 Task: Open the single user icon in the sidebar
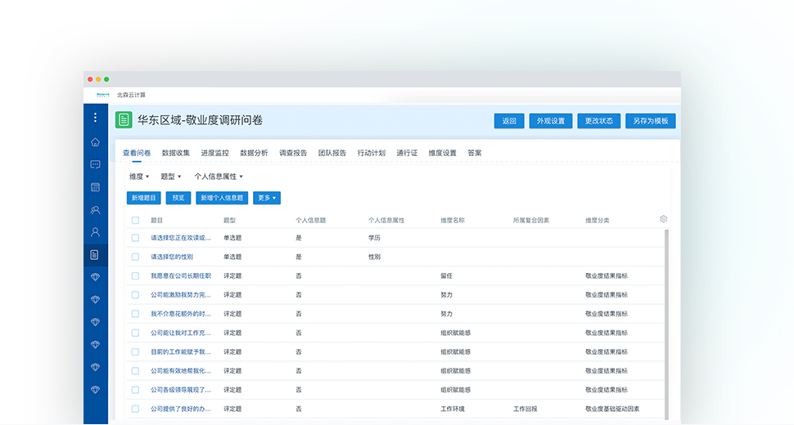(x=95, y=232)
